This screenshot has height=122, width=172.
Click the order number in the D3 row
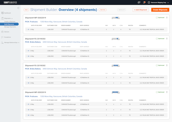point(69,115)
